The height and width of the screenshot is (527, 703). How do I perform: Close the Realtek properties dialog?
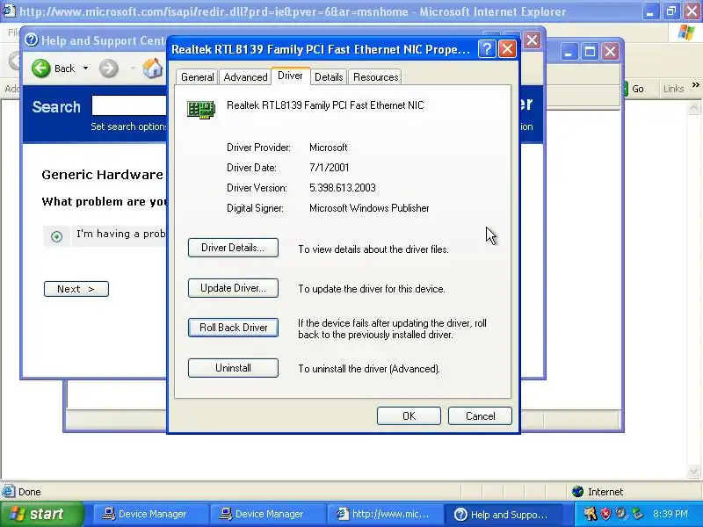click(x=508, y=49)
